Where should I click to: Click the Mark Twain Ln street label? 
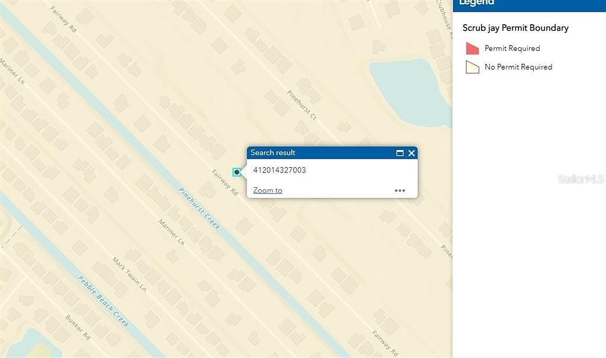point(129,274)
